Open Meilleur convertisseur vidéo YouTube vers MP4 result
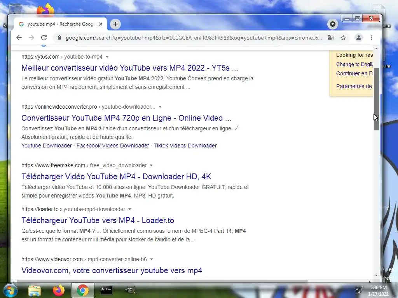This screenshot has height=298, width=398. pos(130,68)
